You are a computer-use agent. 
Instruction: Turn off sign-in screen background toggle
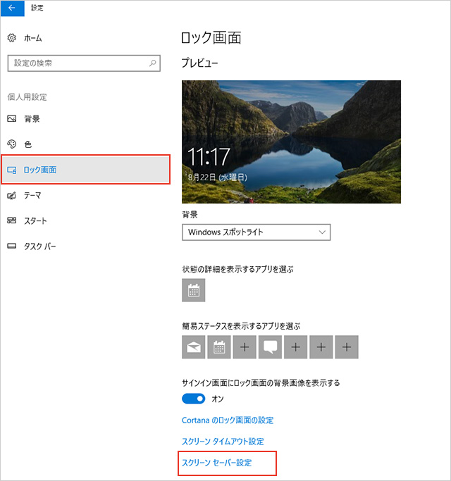pyautogui.click(x=193, y=399)
